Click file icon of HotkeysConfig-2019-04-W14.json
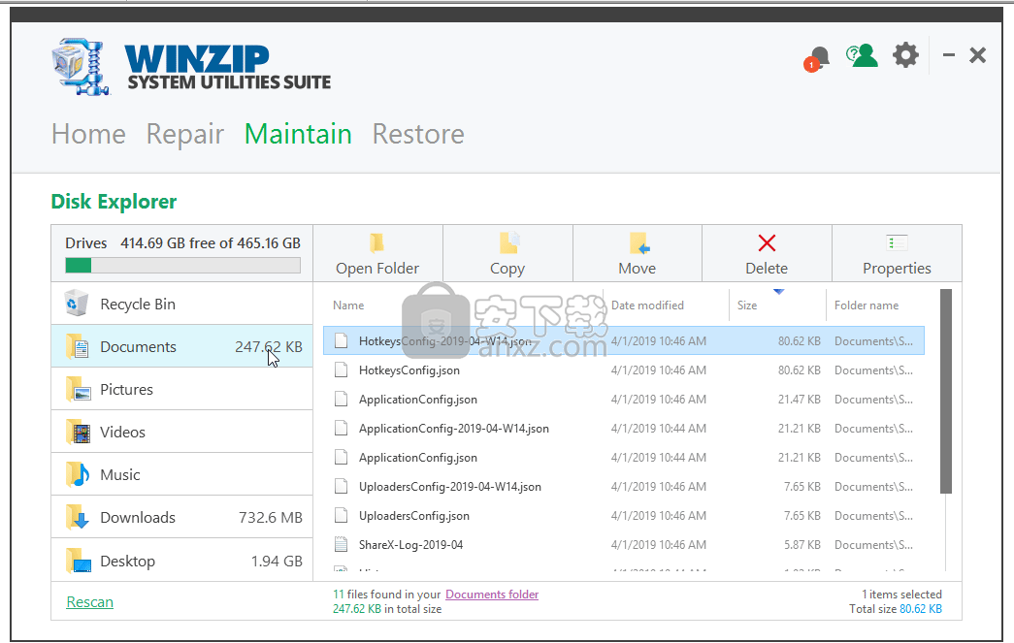 (x=341, y=340)
